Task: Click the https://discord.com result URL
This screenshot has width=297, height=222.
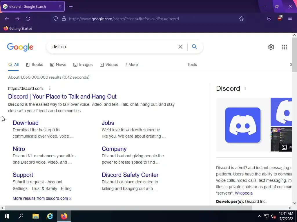Action: coord(26,88)
